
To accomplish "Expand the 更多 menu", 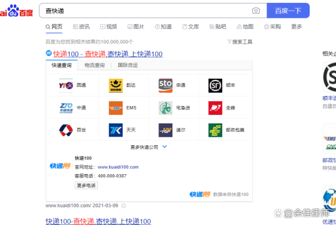I will click(x=296, y=27).
